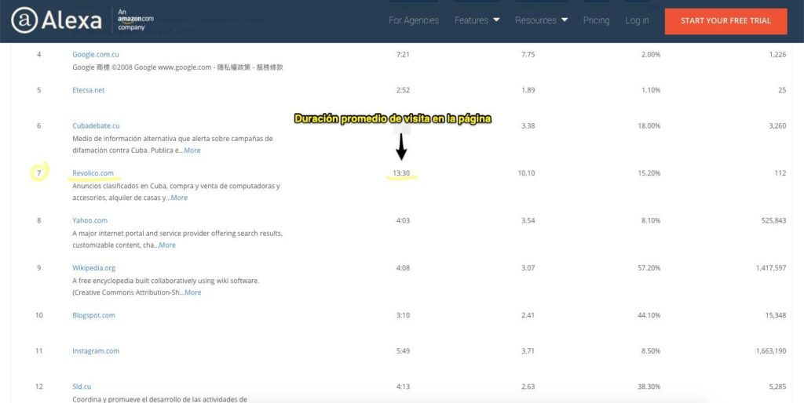Expand Yahoo.com description with More
Screen dimensions: 804x403
pos(167,245)
